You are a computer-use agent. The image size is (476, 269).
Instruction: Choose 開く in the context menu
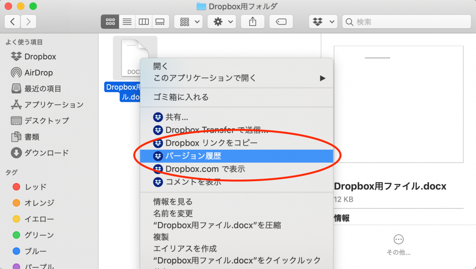[237, 66]
